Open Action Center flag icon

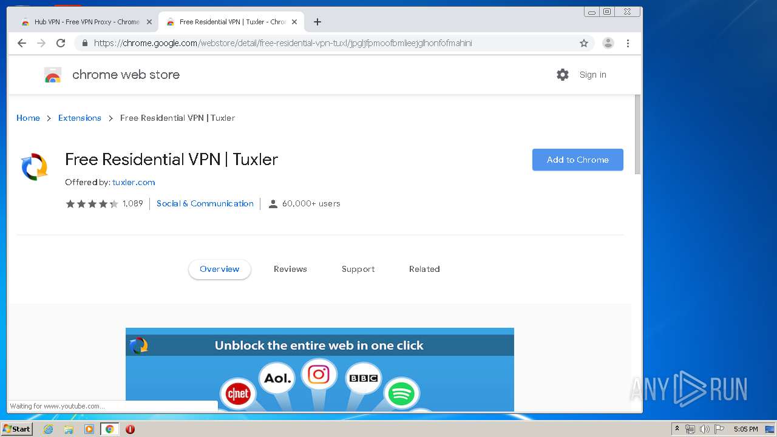[x=719, y=429]
